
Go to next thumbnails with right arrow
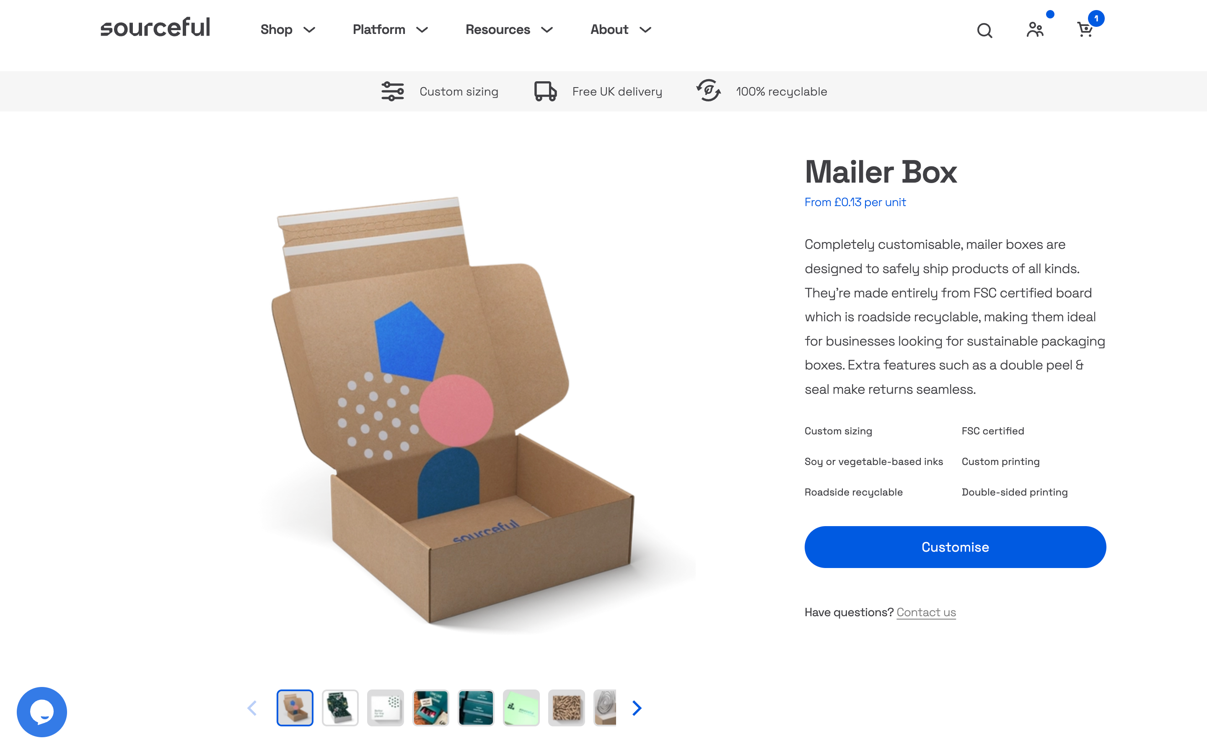coord(637,708)
